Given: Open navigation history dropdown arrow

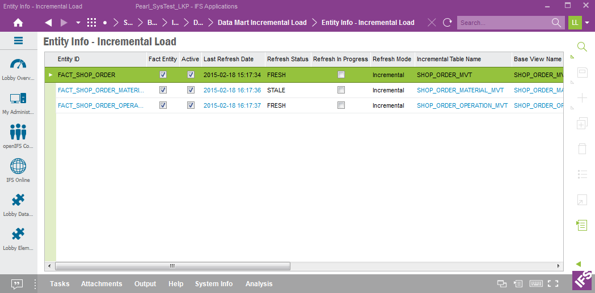Looking at the screenshot, I should pos(78,23).
